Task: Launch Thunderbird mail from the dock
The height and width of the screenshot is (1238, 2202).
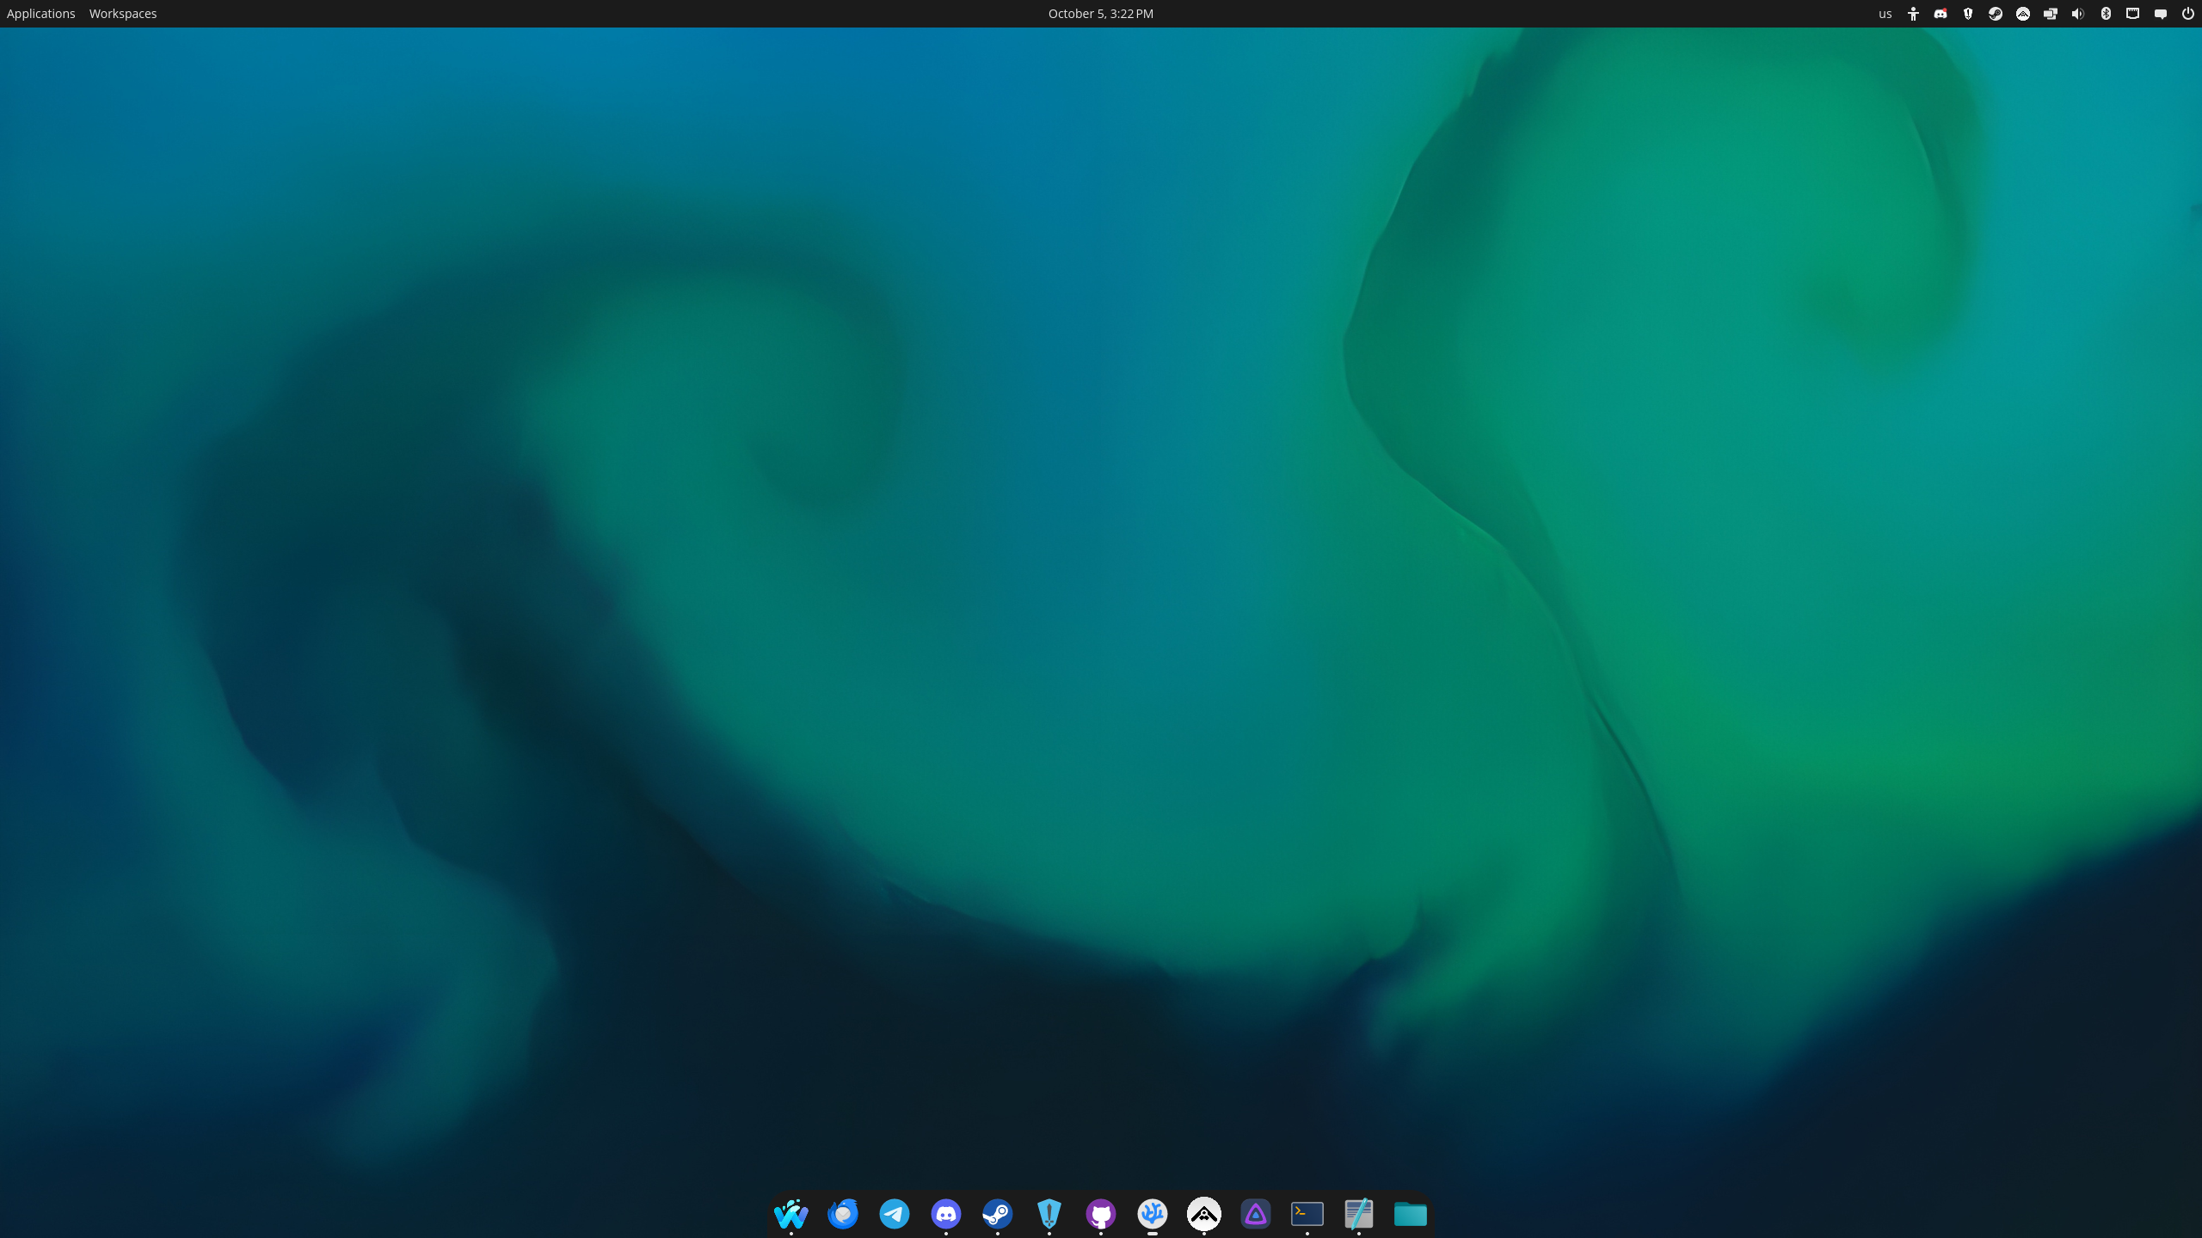Action: [x=843, y=1214]
